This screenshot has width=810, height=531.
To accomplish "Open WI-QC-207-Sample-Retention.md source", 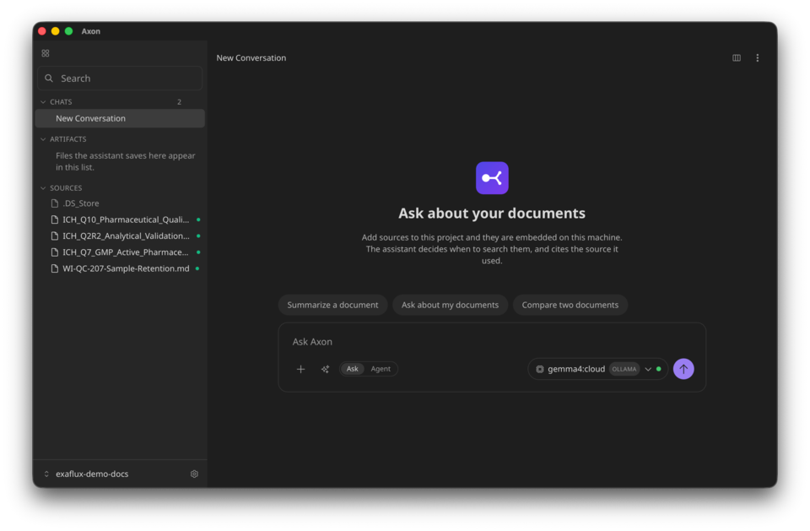I will (126, 268).
